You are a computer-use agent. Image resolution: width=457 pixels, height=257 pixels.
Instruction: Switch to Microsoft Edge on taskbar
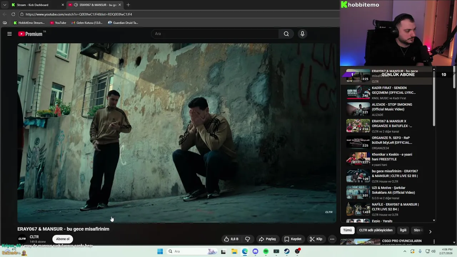pos(245,251)
